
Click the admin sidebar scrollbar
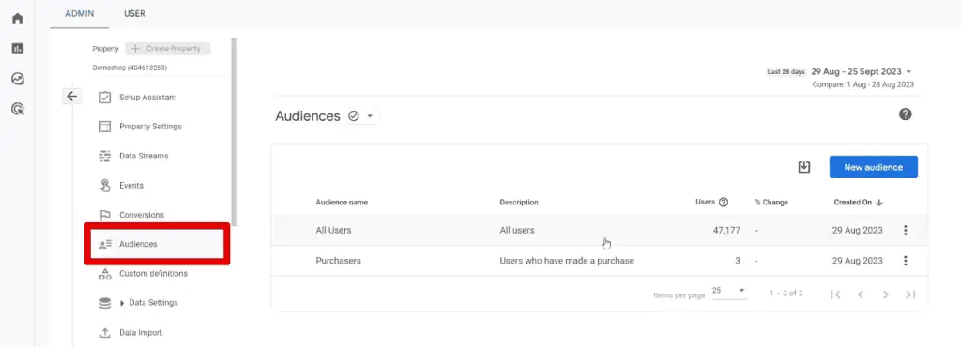click(x=234, y=132)
